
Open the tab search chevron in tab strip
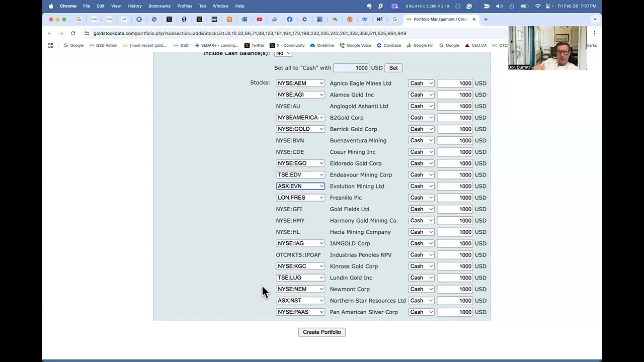point(595,19)
